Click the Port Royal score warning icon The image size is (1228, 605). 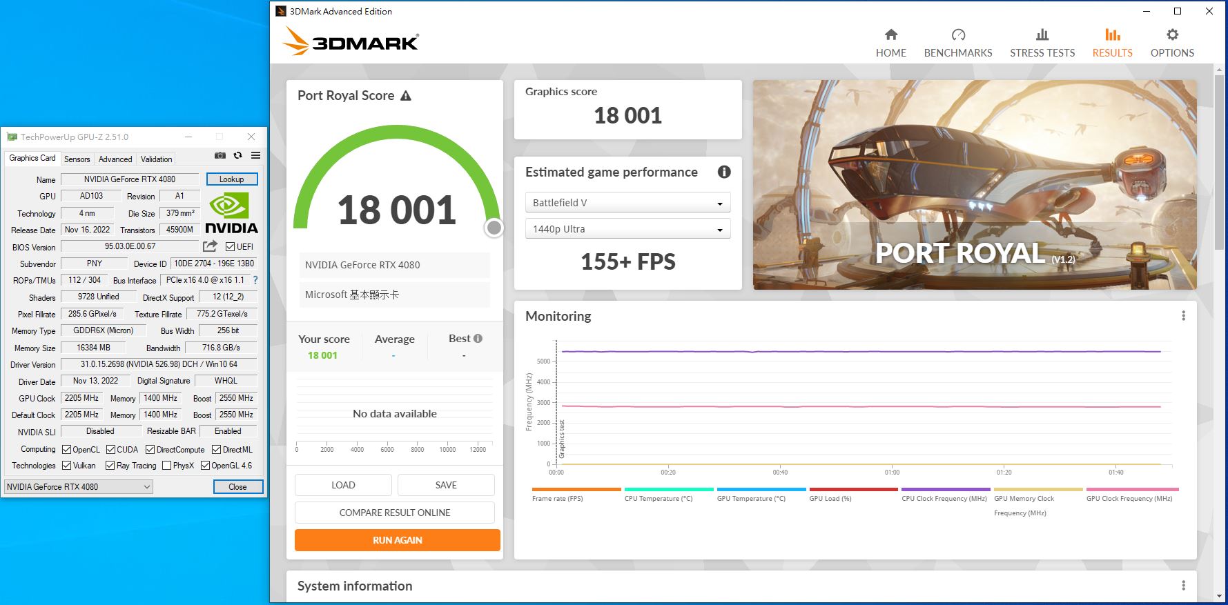[x=406, y=96]
